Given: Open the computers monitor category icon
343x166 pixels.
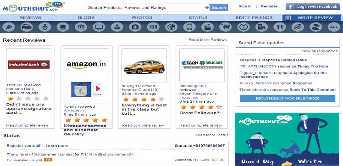Looking at the screenshot, I should point(99,27).
